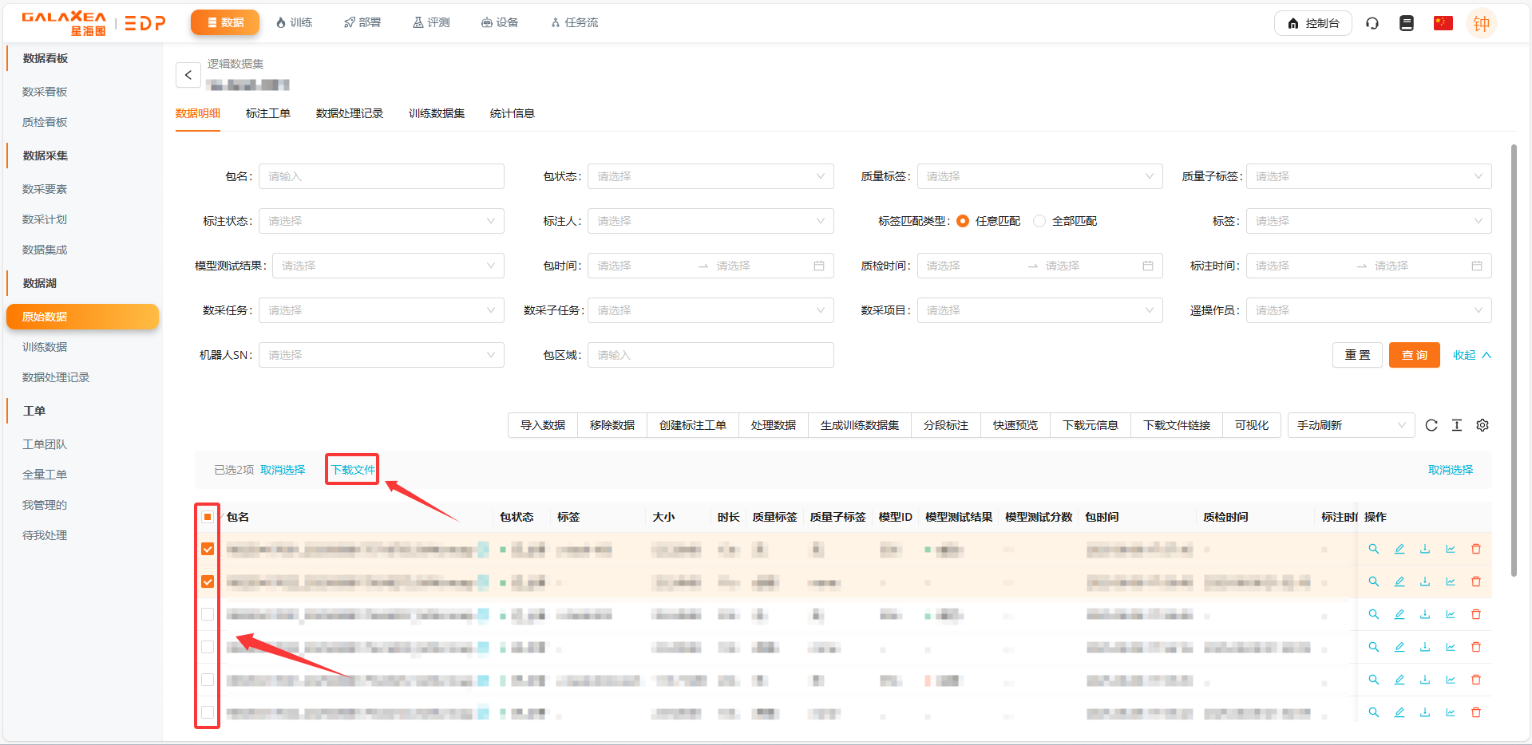Expand the 手动刷新 dropdown

point(1350,425)
